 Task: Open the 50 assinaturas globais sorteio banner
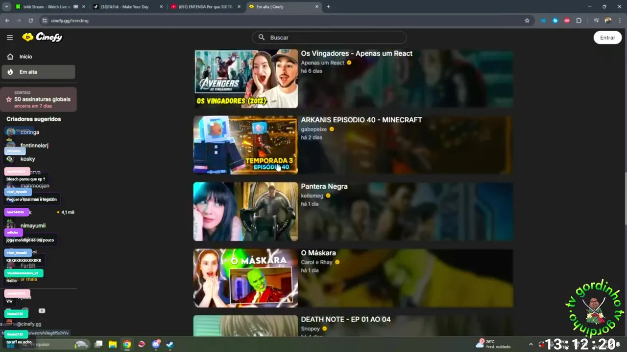point(39,99)
